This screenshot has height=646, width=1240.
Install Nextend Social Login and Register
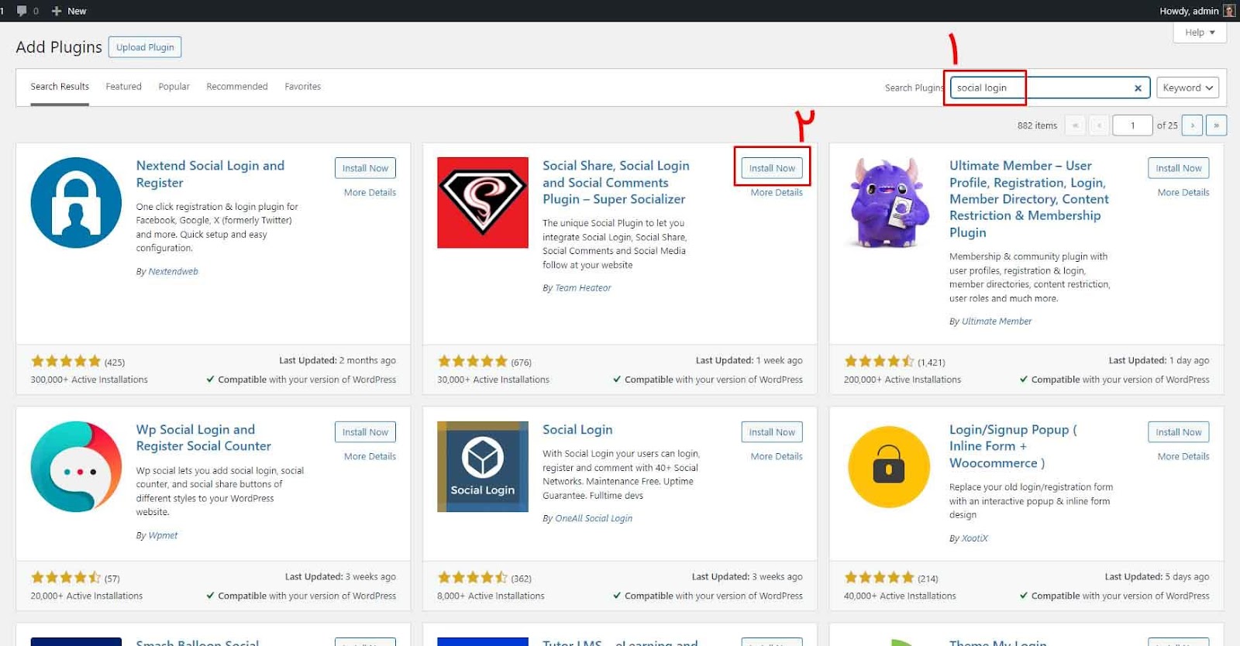(365, 168)
